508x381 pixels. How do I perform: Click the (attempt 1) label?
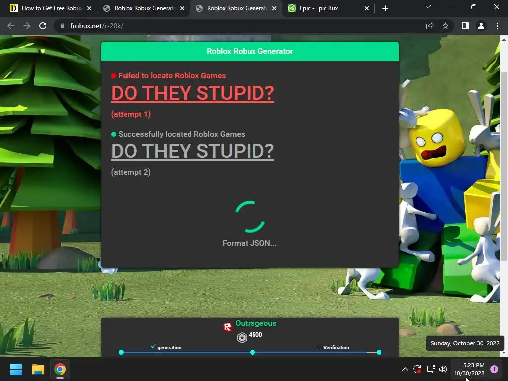[131, 114]
